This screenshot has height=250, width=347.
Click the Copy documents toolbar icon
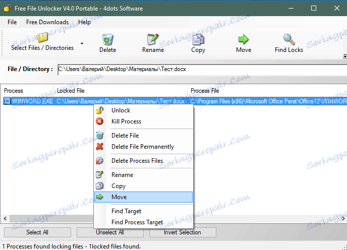pyautogui.click(x=198, y=40)
